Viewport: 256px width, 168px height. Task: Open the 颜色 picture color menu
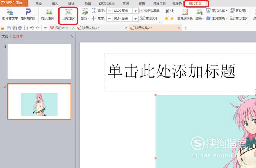[x=200, y=15]
